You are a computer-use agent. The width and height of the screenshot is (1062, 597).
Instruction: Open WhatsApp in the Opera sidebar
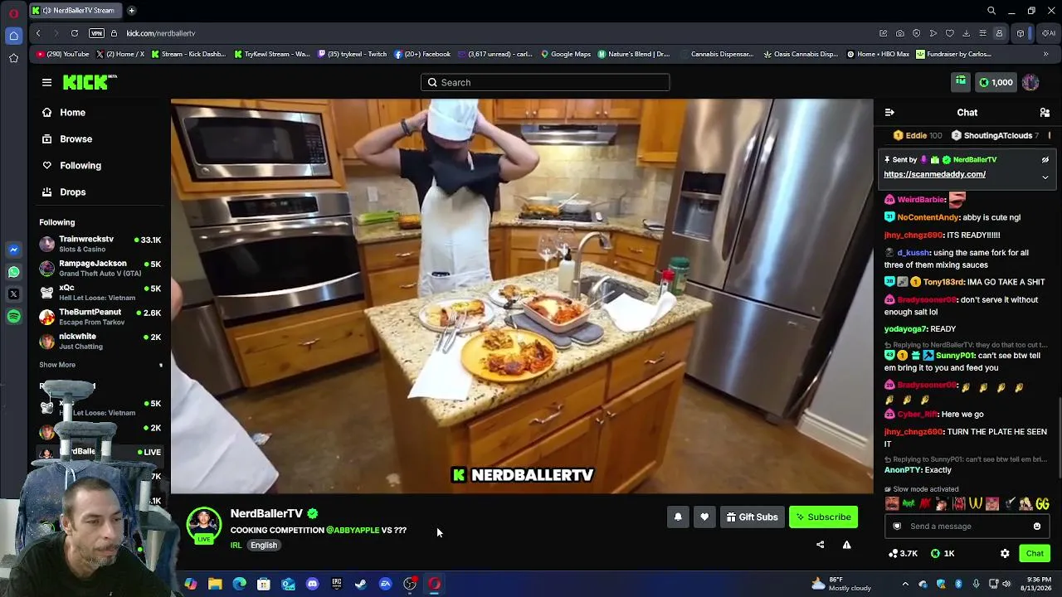point(13,271)
